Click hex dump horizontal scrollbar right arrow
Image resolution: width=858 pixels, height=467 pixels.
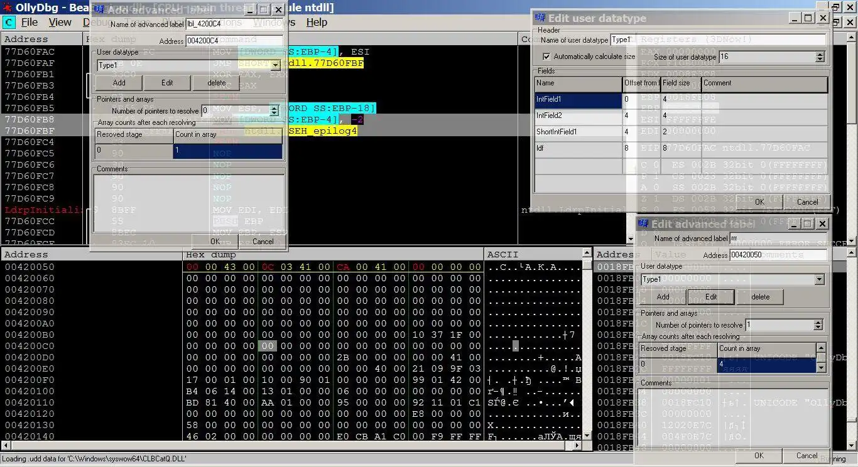coord(577,446)
